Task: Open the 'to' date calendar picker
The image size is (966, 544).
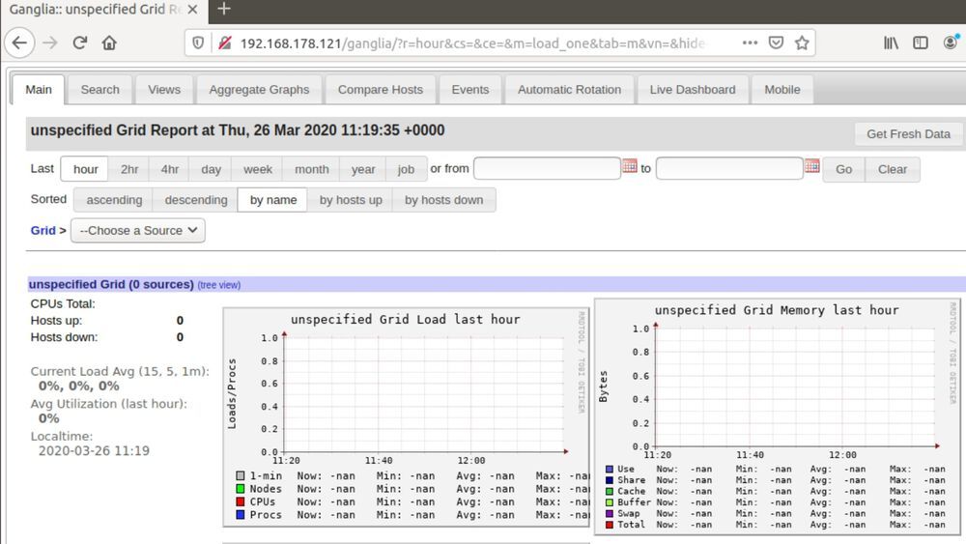Action: click(811, 166)
